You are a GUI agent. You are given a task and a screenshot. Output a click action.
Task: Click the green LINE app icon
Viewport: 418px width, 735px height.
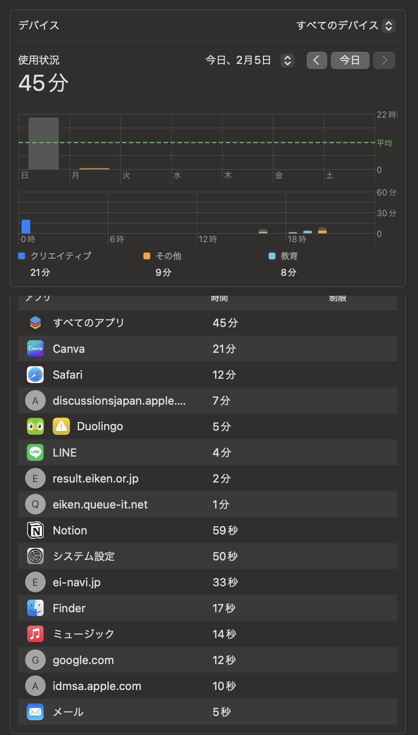[35, 452]
